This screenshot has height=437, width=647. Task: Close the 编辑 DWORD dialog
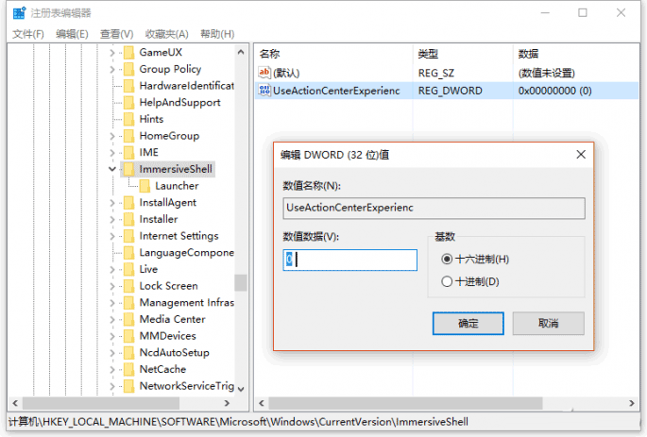click(x=581, y=155)
